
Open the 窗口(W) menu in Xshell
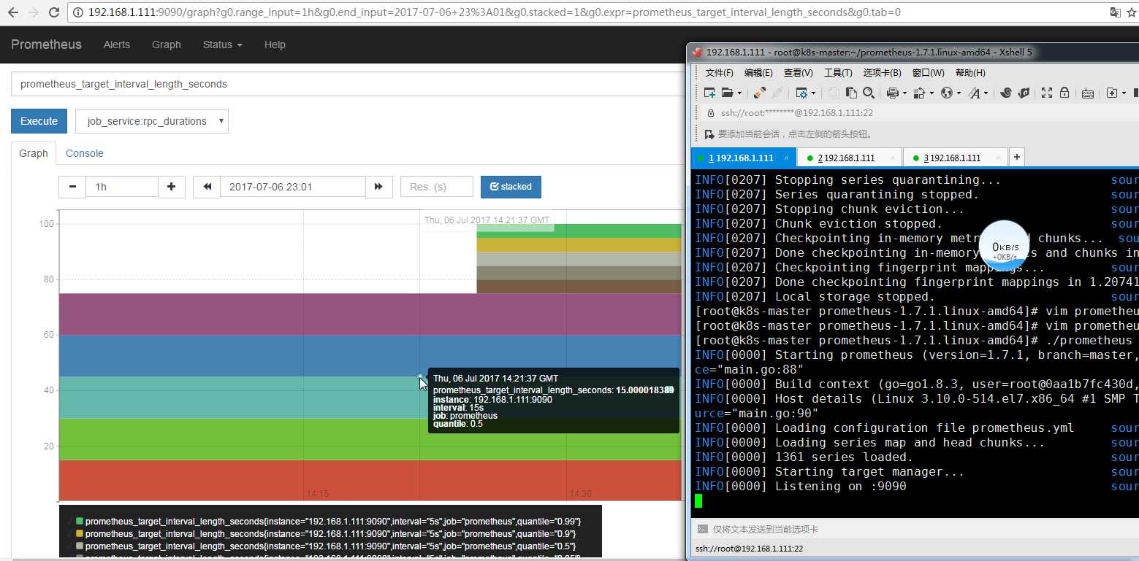pyautogui.click(x=928, y=73)
